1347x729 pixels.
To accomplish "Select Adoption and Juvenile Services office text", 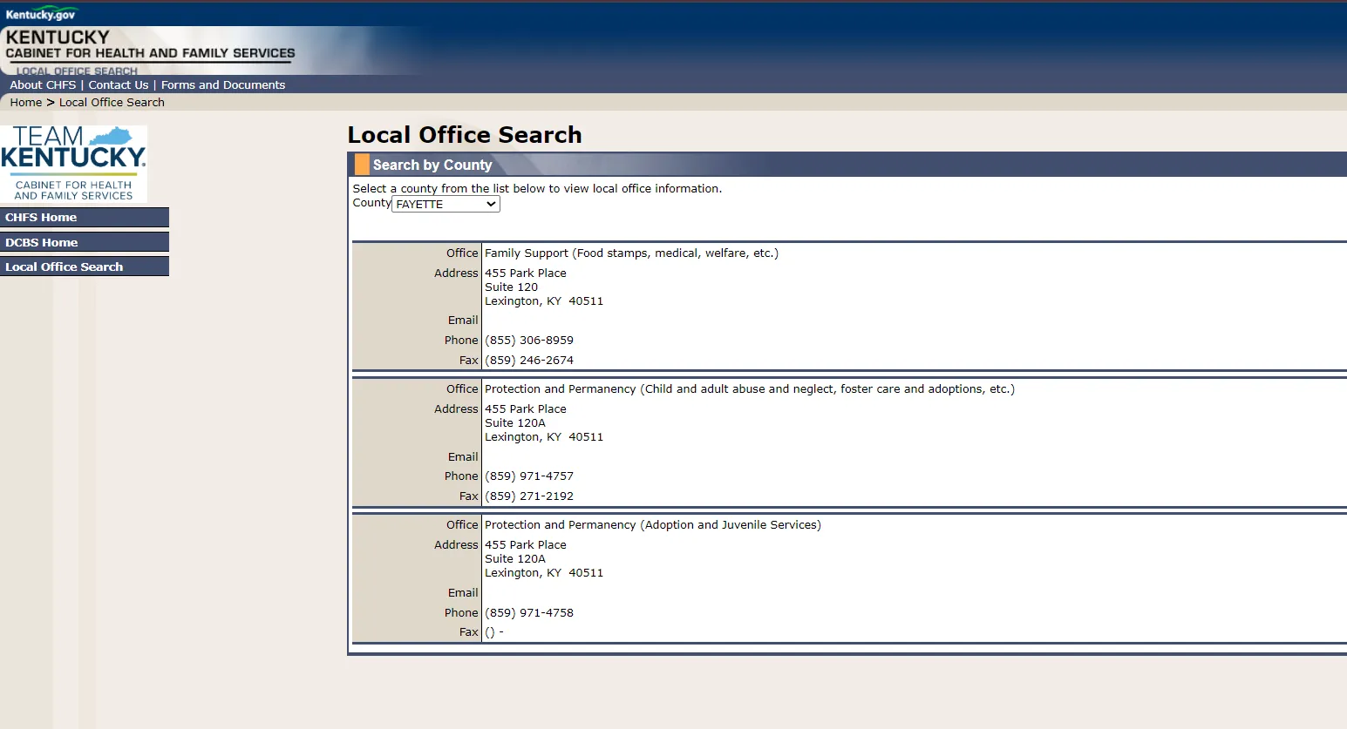I will click(x=653, y=525).
